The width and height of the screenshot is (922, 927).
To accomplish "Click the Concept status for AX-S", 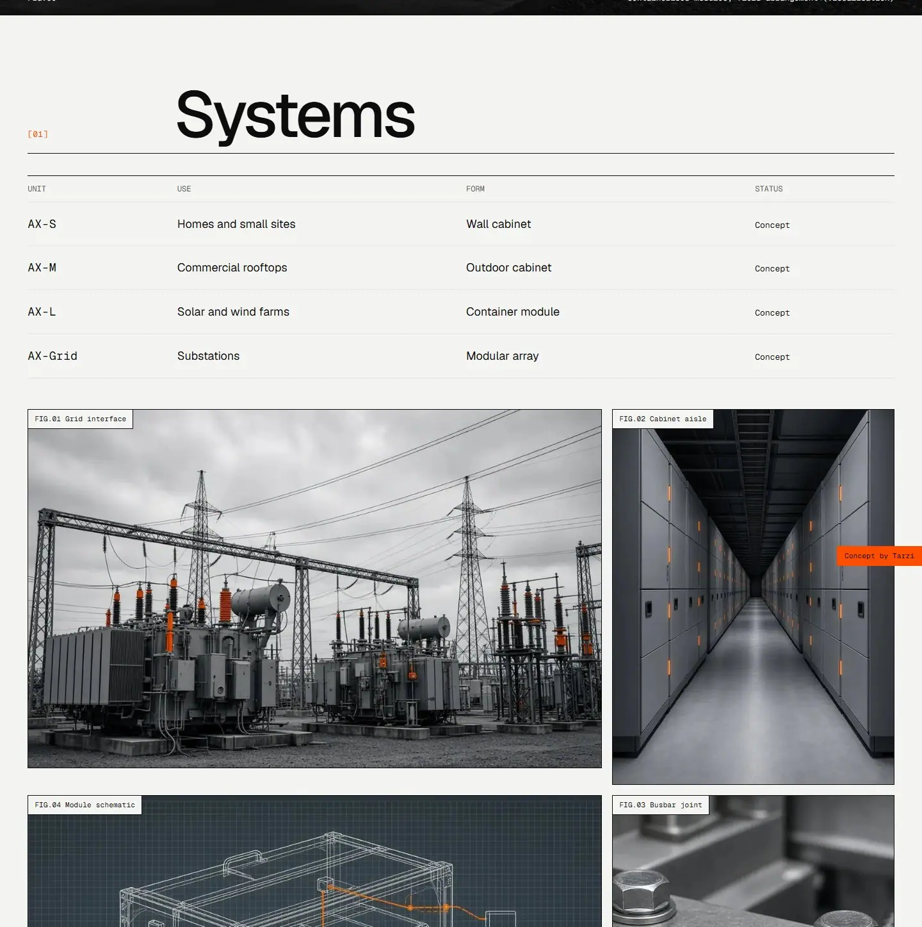I will click(x=772, y=225).
